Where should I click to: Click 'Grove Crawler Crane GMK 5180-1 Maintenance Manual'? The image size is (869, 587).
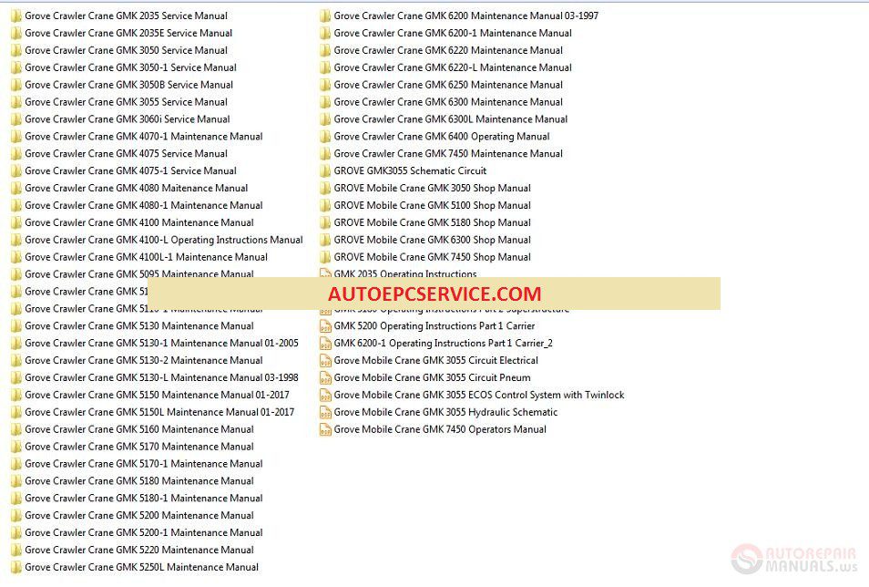144,498
